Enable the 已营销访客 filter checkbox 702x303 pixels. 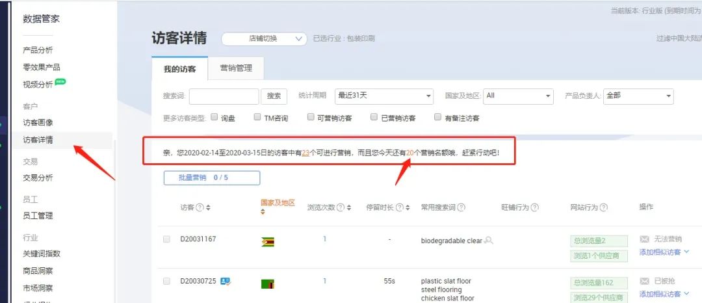(374, 117)
